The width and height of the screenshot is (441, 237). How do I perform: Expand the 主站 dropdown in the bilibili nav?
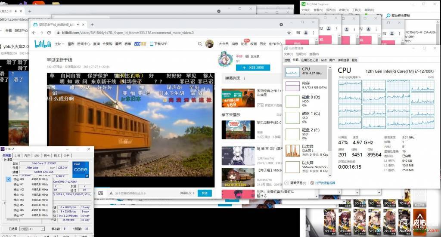(59, 43)
